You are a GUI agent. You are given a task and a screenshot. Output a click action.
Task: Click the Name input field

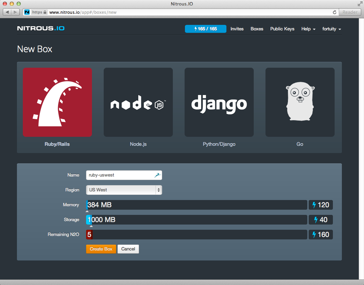[x=124, y=175]
